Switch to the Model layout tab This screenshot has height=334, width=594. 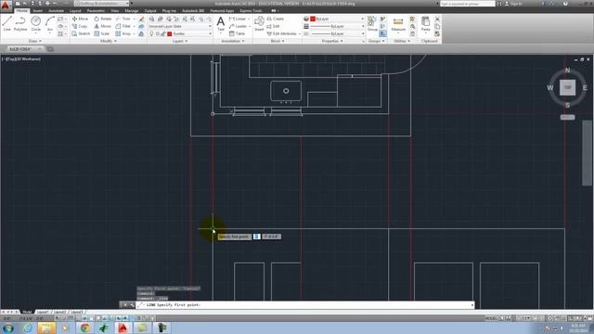click(x=27, y=312)
